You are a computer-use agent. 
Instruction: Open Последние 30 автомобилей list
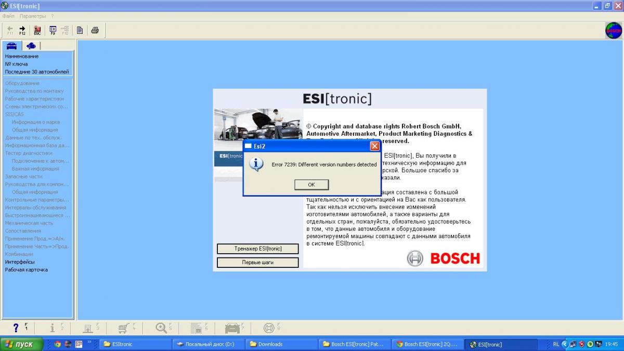(x=37, y=72)
